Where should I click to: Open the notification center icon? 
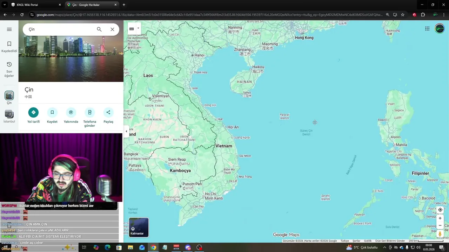click(442, 247)
